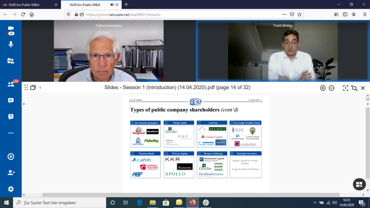Select Frank Bretag video tile
Image resolution: width=370 pixels, height=208 pixels.
[x=283, y=51]
